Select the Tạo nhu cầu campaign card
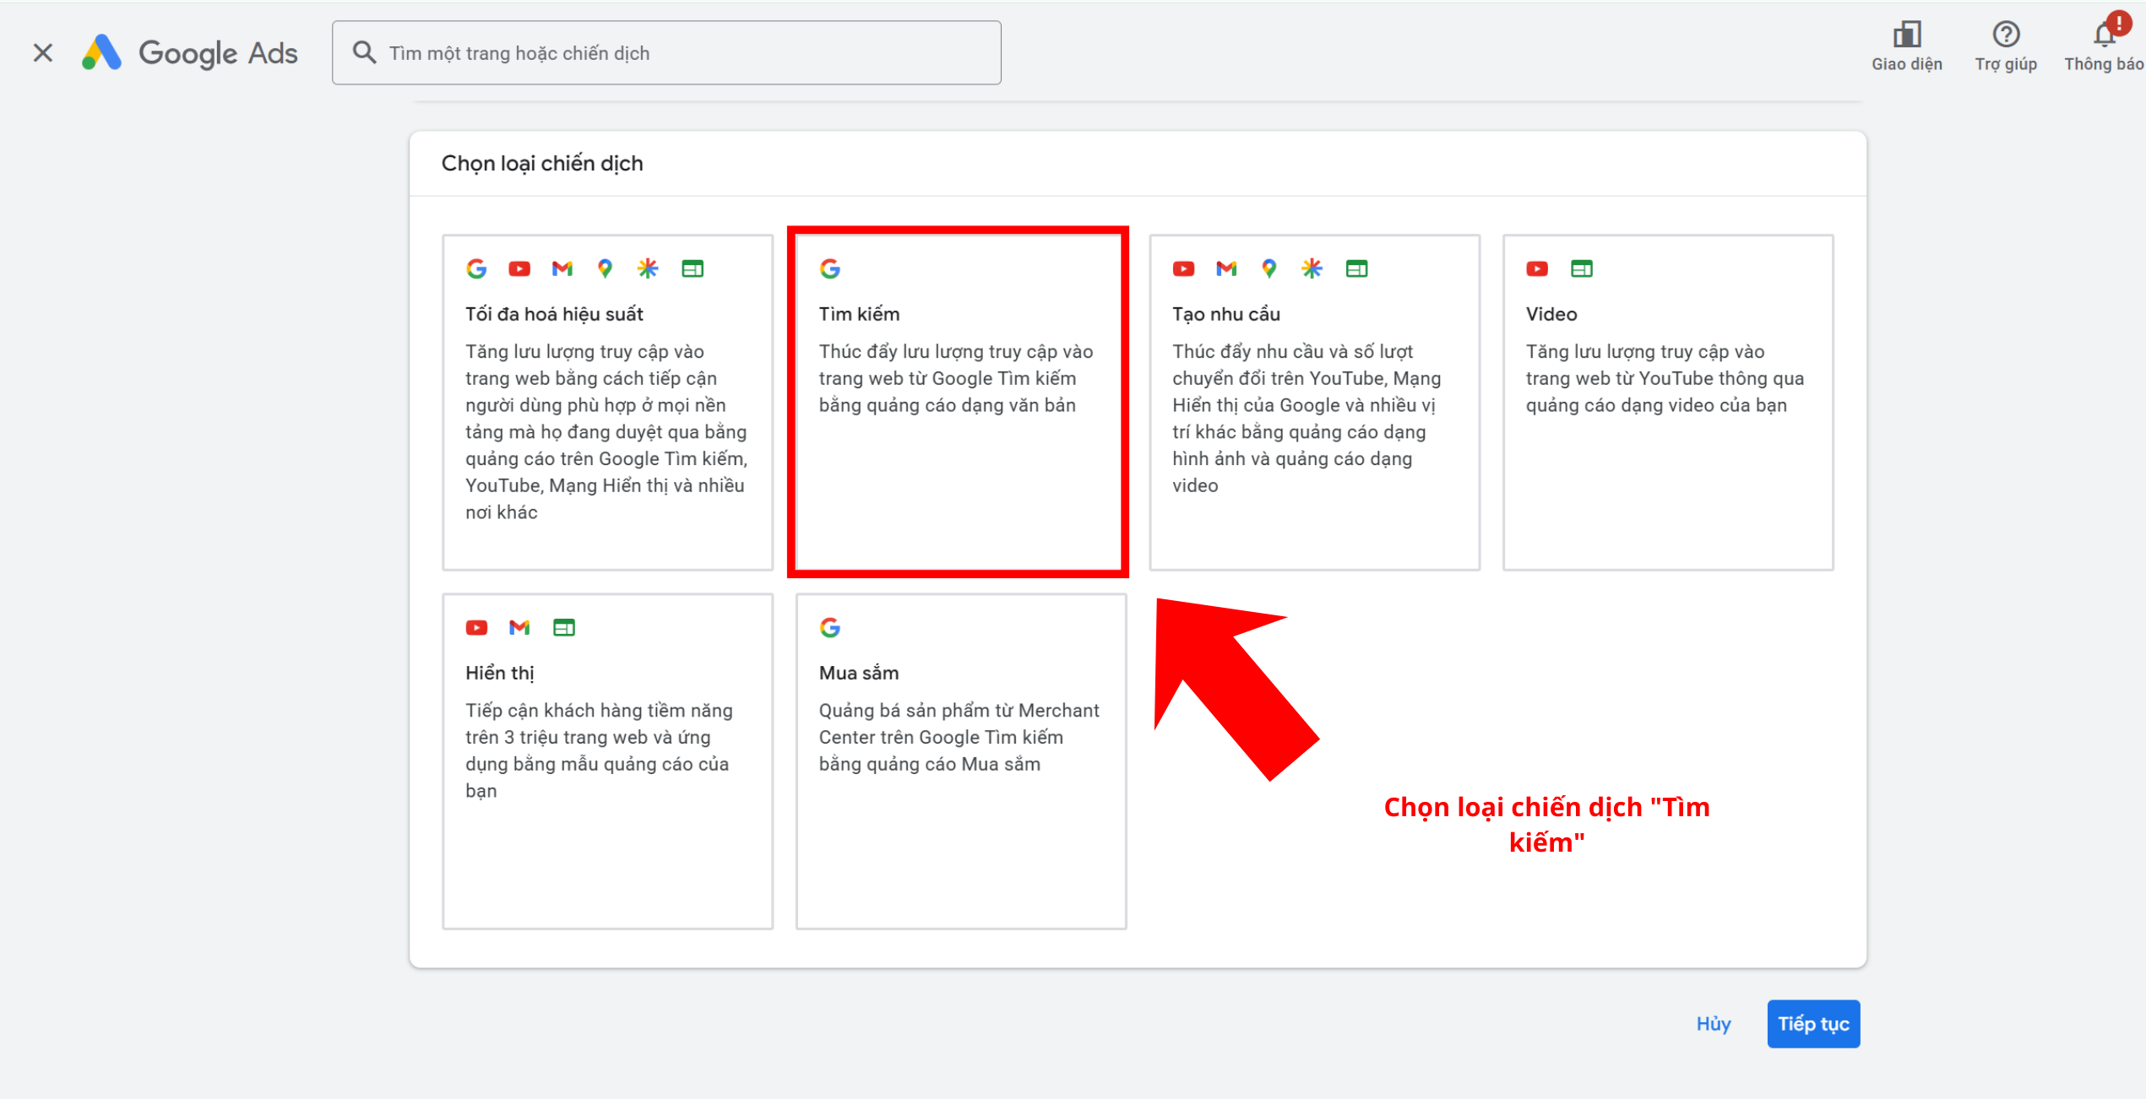2146x1099 pixels. coord(1314,403)
